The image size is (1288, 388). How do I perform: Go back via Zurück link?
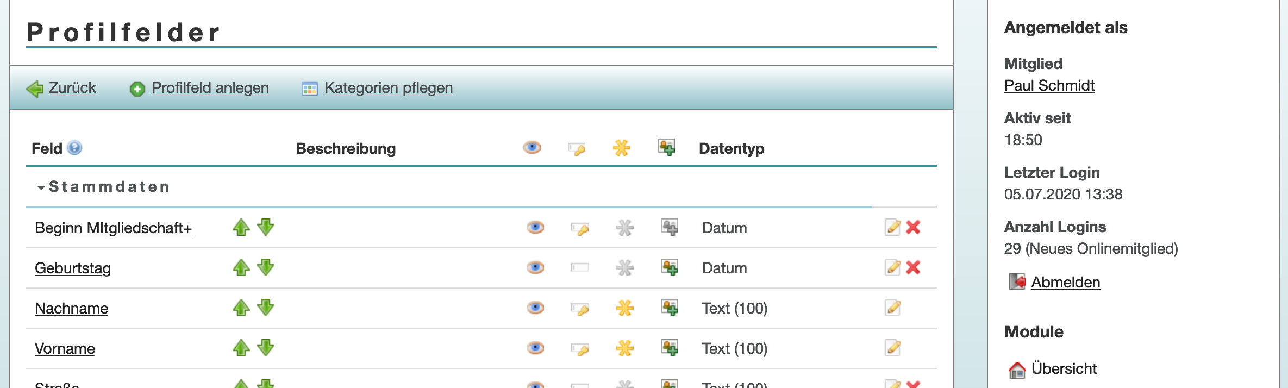72,88
